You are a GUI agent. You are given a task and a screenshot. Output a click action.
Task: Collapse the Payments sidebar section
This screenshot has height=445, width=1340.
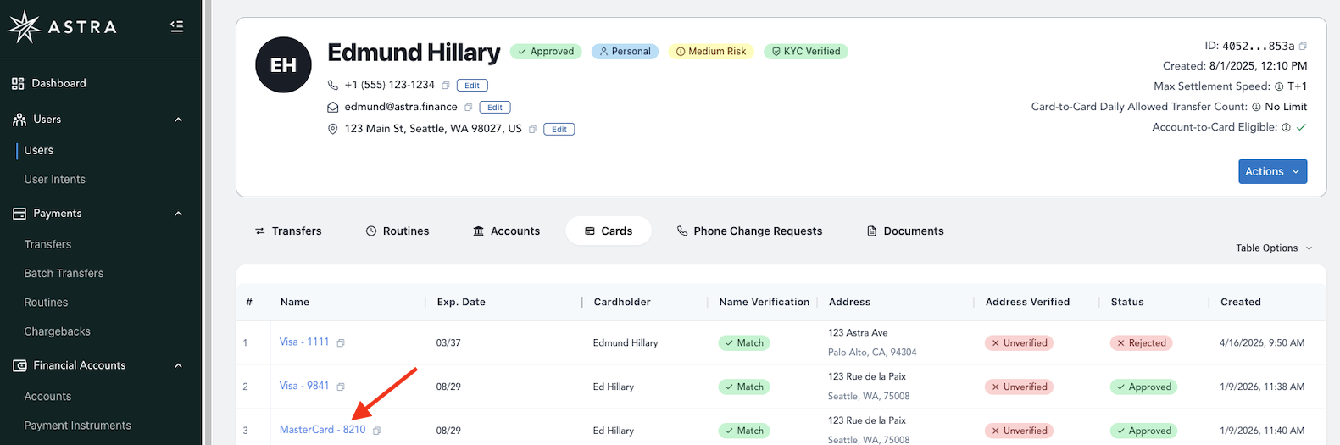[x=178, y=214]
